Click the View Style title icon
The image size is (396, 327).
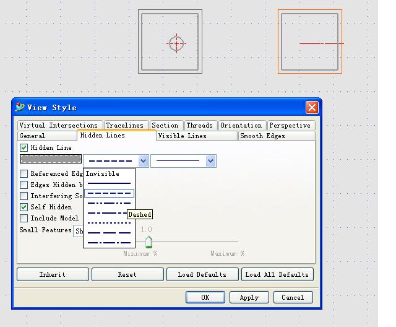[20, 107]
